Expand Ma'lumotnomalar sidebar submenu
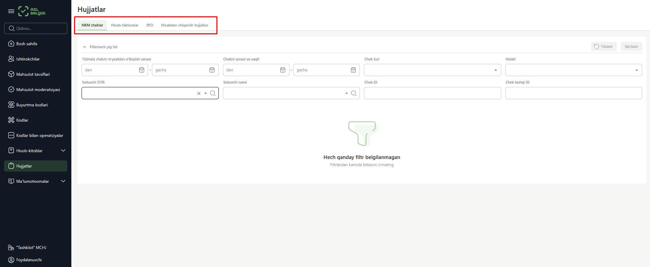650x267 pixels. (63, 181)
